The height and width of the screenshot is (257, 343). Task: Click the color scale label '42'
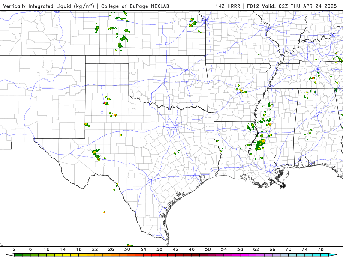(176, 249)
